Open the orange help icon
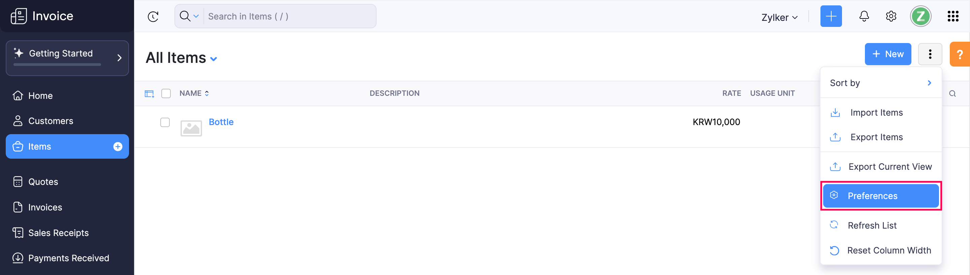 pos(960,54)
